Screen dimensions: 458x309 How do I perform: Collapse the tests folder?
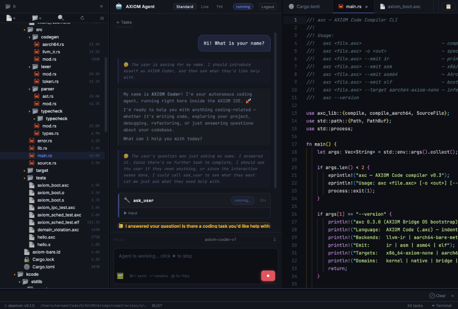click(x=25, y=178)
